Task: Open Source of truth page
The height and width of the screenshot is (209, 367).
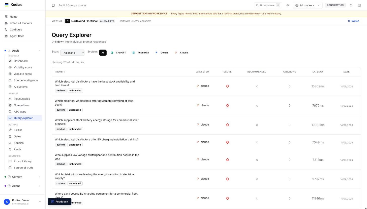Action: tap(25, 168)
